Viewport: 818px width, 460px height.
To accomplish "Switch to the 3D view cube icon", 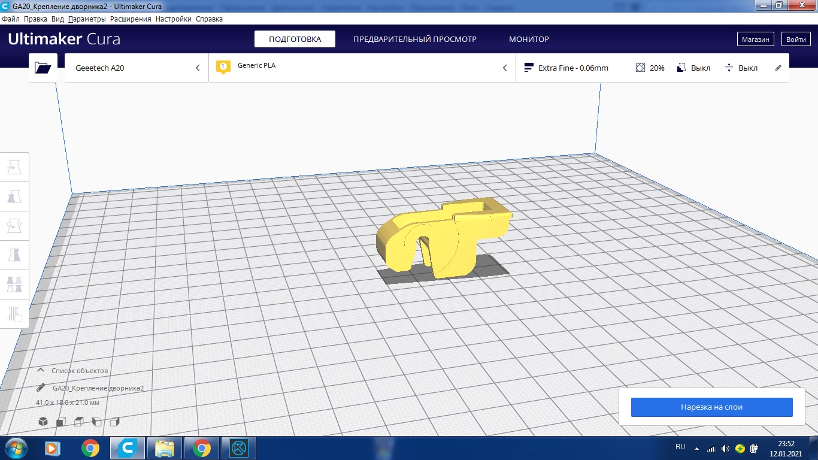I will point(43,421).
